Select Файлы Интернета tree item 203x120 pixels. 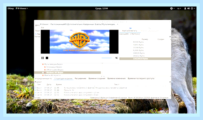[52, 75]
